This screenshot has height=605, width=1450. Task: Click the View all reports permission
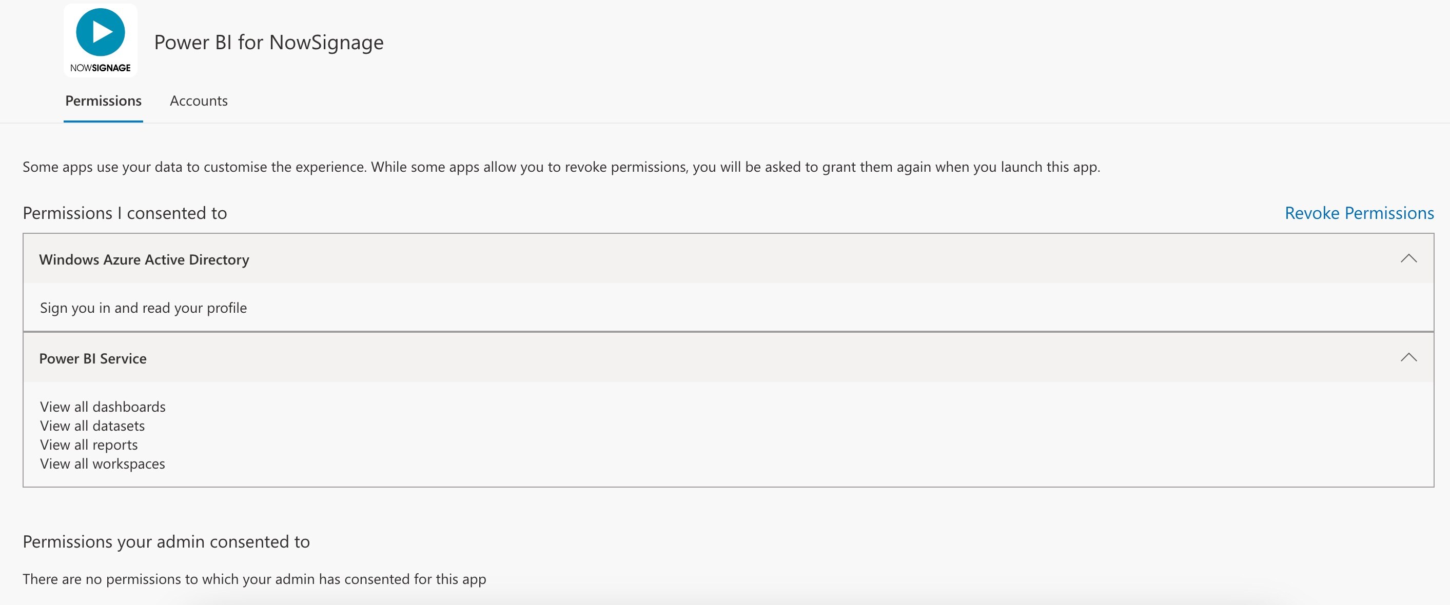[89, 445]
